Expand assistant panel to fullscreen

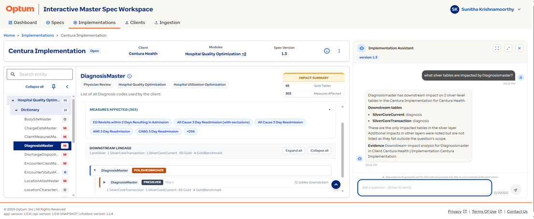[497, 48]
